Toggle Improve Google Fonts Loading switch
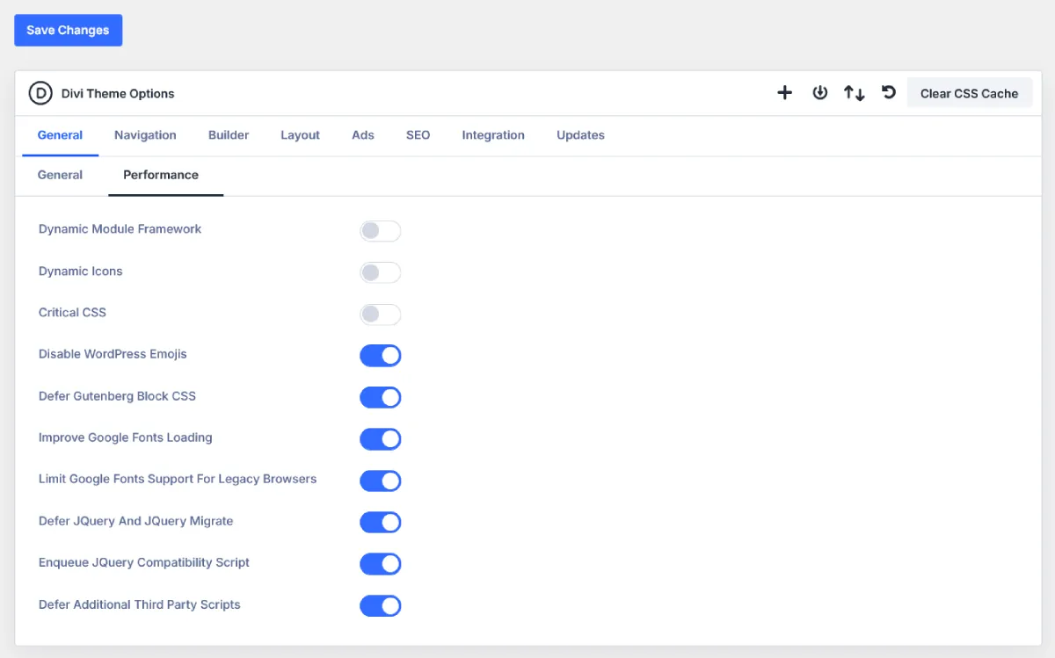The width and height of the screenshot is (1055, 658). (381, 439)
